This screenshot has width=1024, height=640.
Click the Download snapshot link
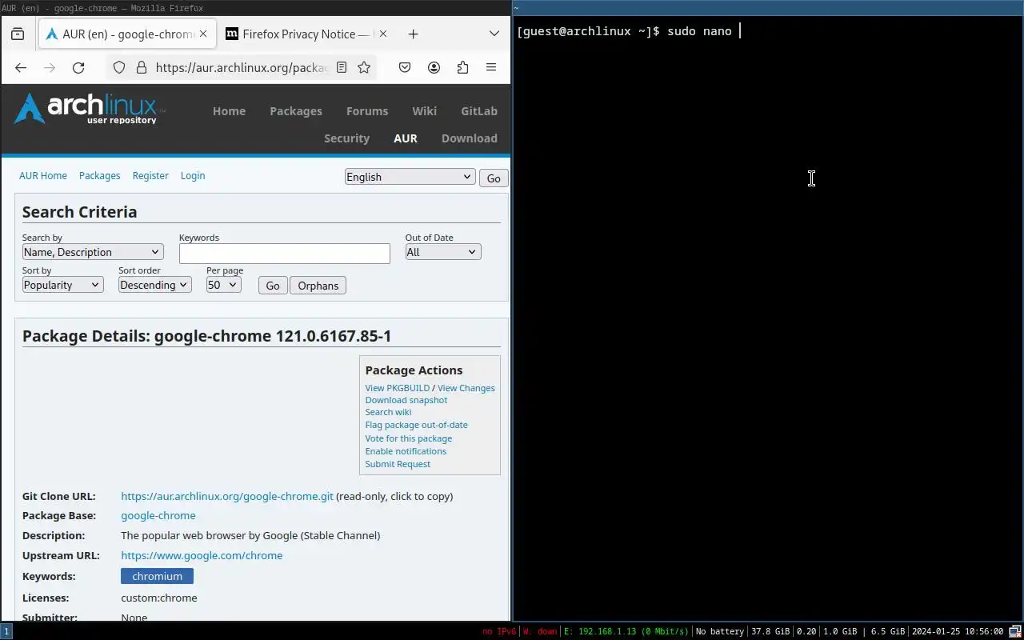pos(406,400)
